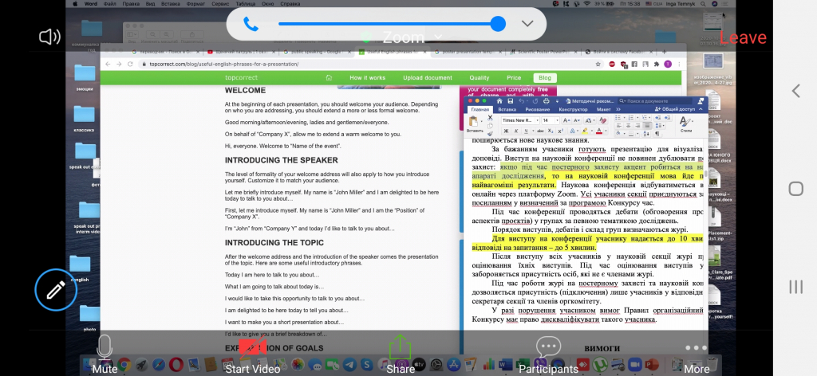This screenshot has width=817, height=376.
Task: Toggle paragraph marks ¶ in Word
Action: [657, 134]
